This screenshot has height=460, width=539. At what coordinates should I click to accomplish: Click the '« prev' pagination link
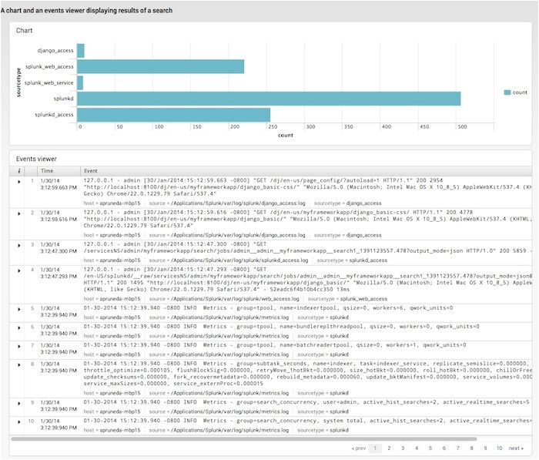(x=359, y=448)
